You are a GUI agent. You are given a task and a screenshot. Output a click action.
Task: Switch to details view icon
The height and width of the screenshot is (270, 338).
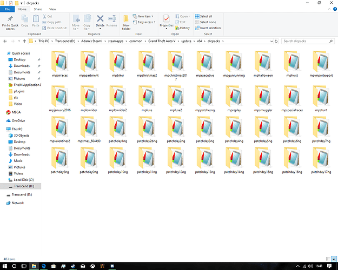point(328,259)
